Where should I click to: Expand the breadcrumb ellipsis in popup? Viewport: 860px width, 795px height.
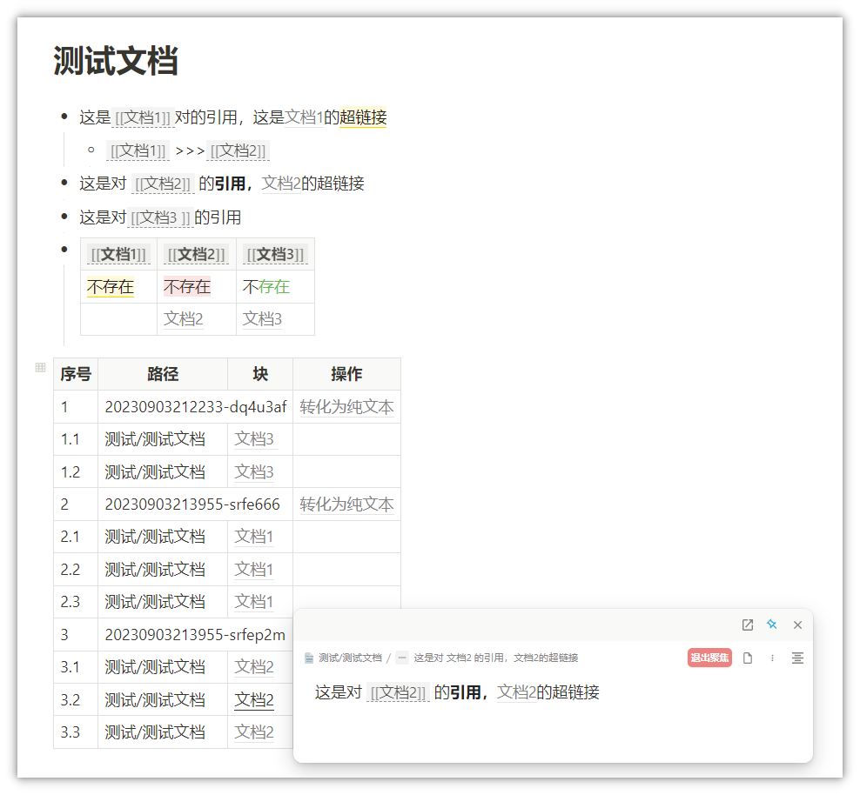pyautogui.click(x=401, y=658)
